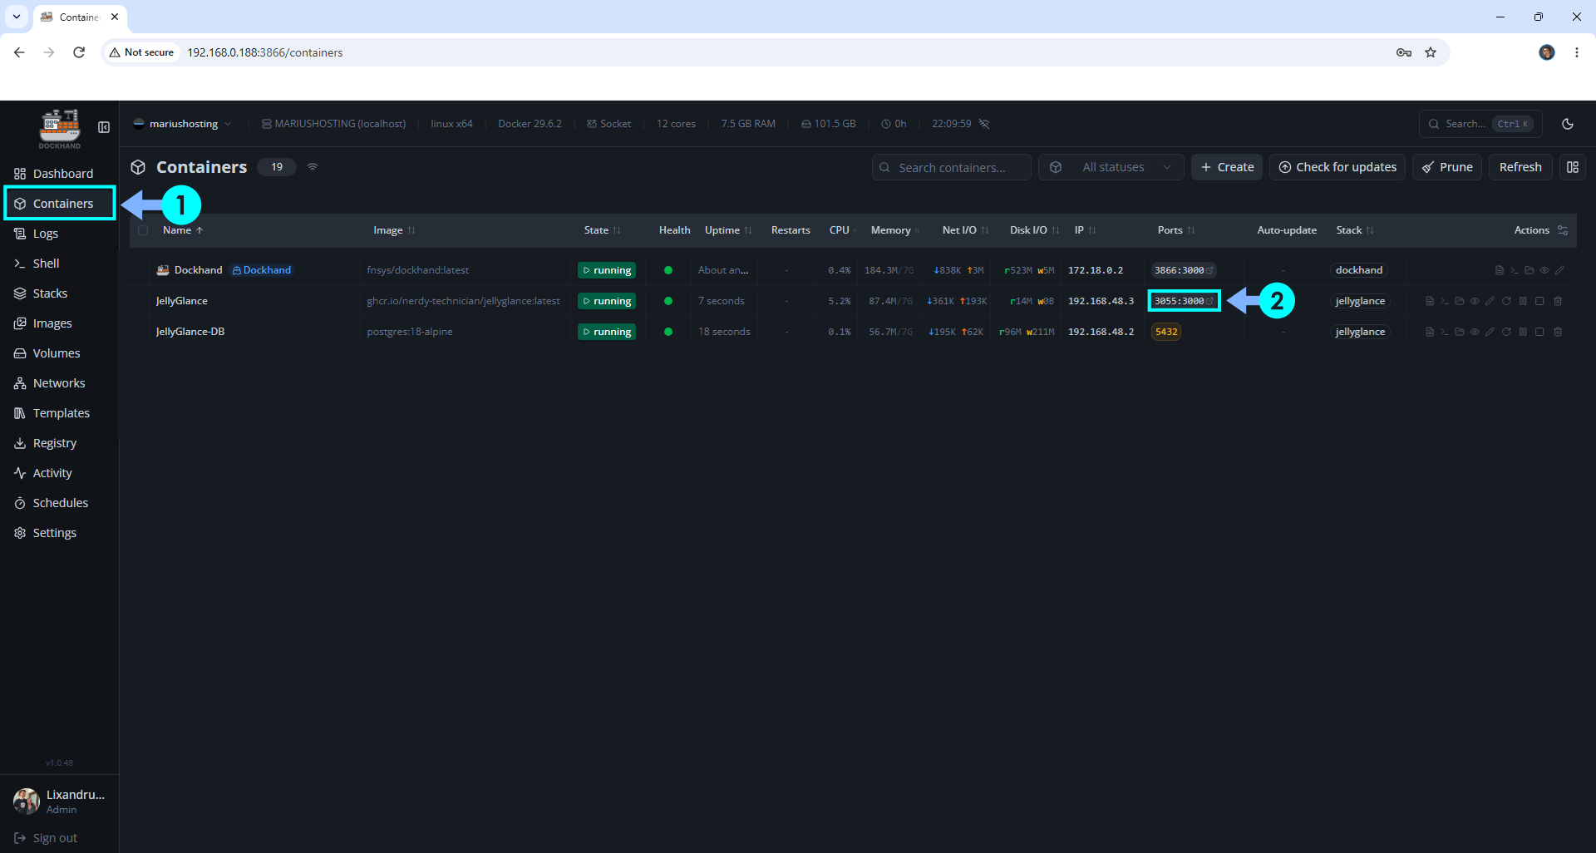Click Check for updates button

[1337, 167]
